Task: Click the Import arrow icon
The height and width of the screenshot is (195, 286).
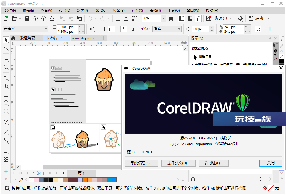Action: (x=118, y=18)
